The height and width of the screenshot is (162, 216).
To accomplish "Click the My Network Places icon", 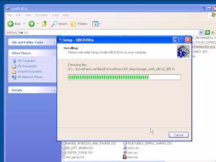I will [x=14, y=77].
